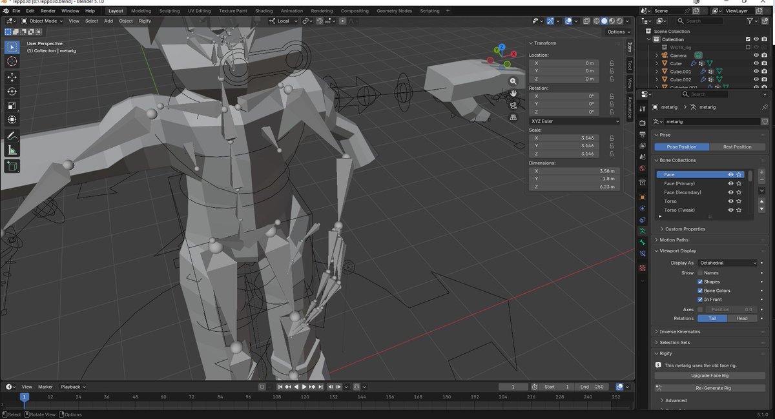Viewport: 775px width, 419px height.
Task: Expand the Inverse Kinematics panel
Action: 679,332
